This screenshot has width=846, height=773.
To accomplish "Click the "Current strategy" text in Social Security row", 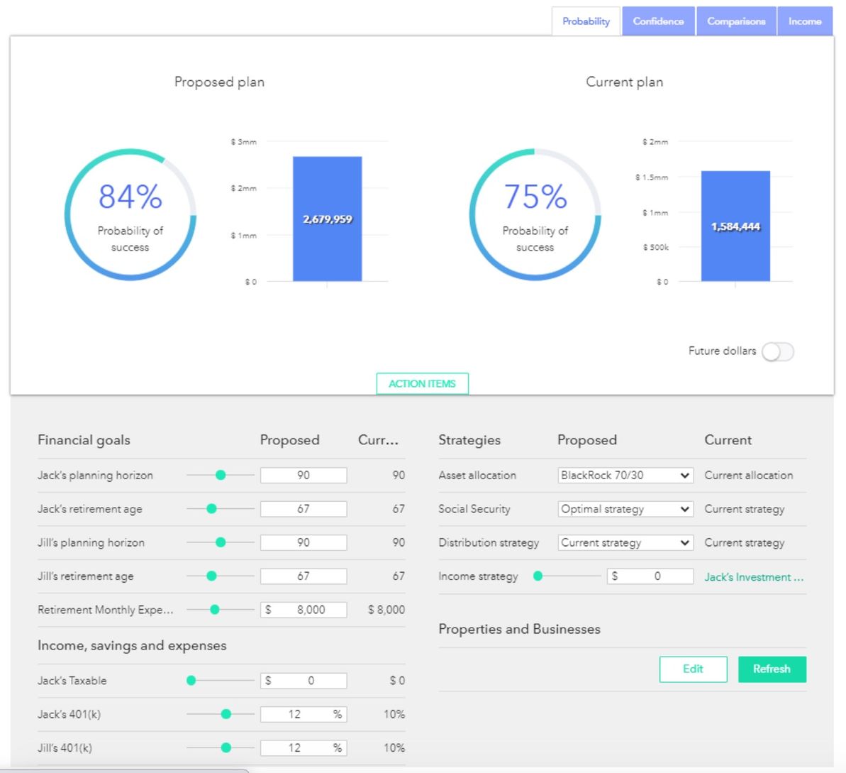I will tap(744, 509).
